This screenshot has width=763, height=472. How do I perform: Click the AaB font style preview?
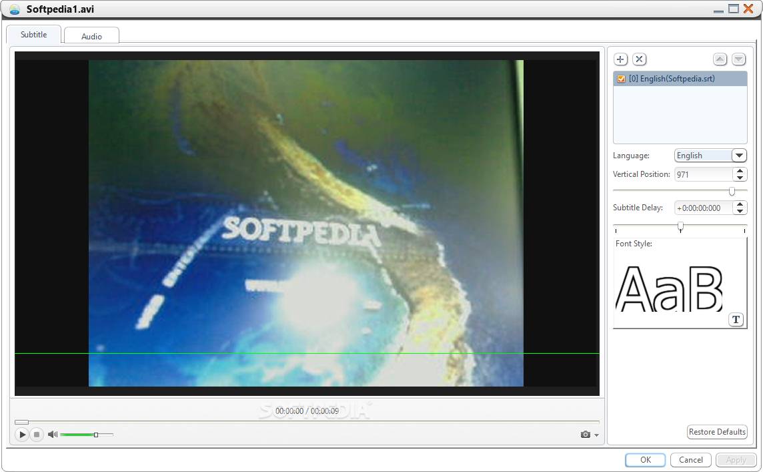pyautogui.click(x=670, y=288)
